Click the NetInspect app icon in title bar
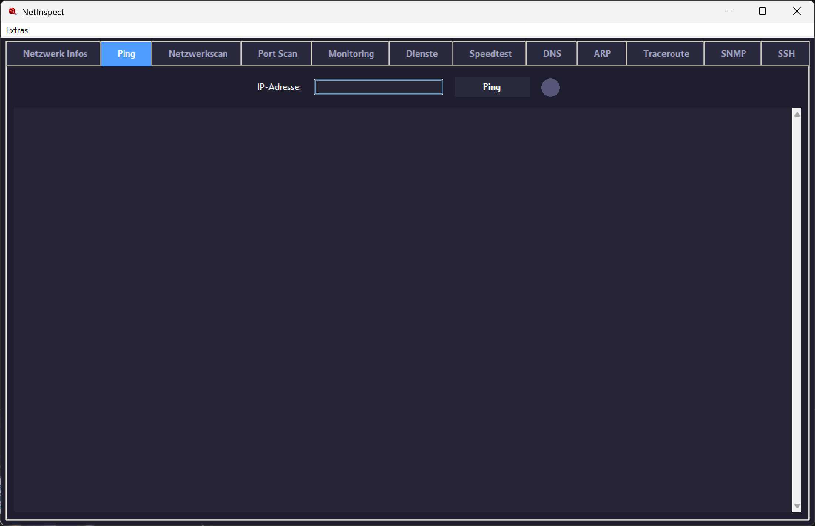This screenshot has height=526, width=815. 13,12
